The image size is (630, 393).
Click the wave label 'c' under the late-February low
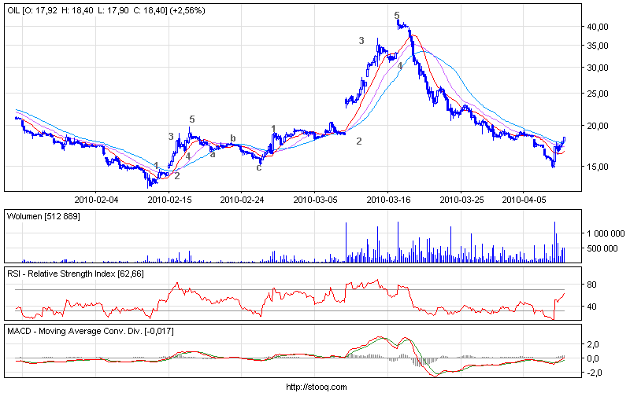coord(258,167)
